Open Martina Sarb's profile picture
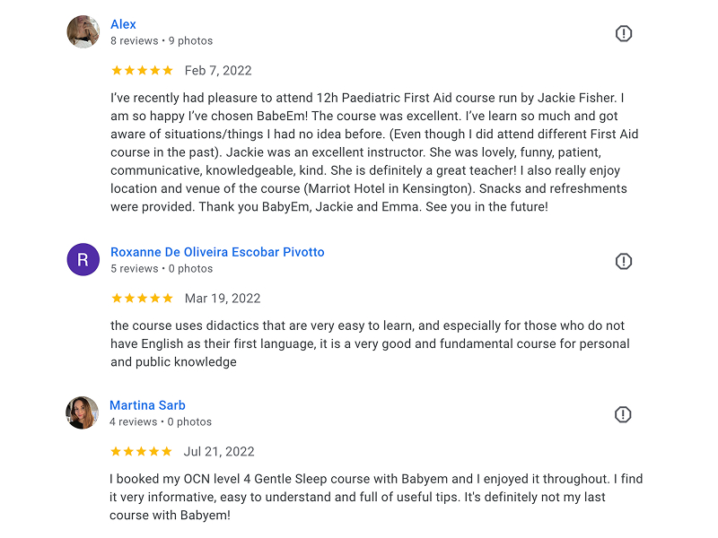Screen dimensions: 718x538 (x=82, y=412)
